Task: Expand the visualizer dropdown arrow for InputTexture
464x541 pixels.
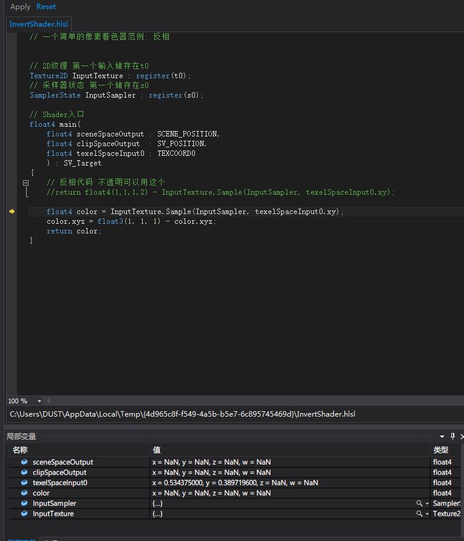Action: pyautogui.click(x=427, y=514)
